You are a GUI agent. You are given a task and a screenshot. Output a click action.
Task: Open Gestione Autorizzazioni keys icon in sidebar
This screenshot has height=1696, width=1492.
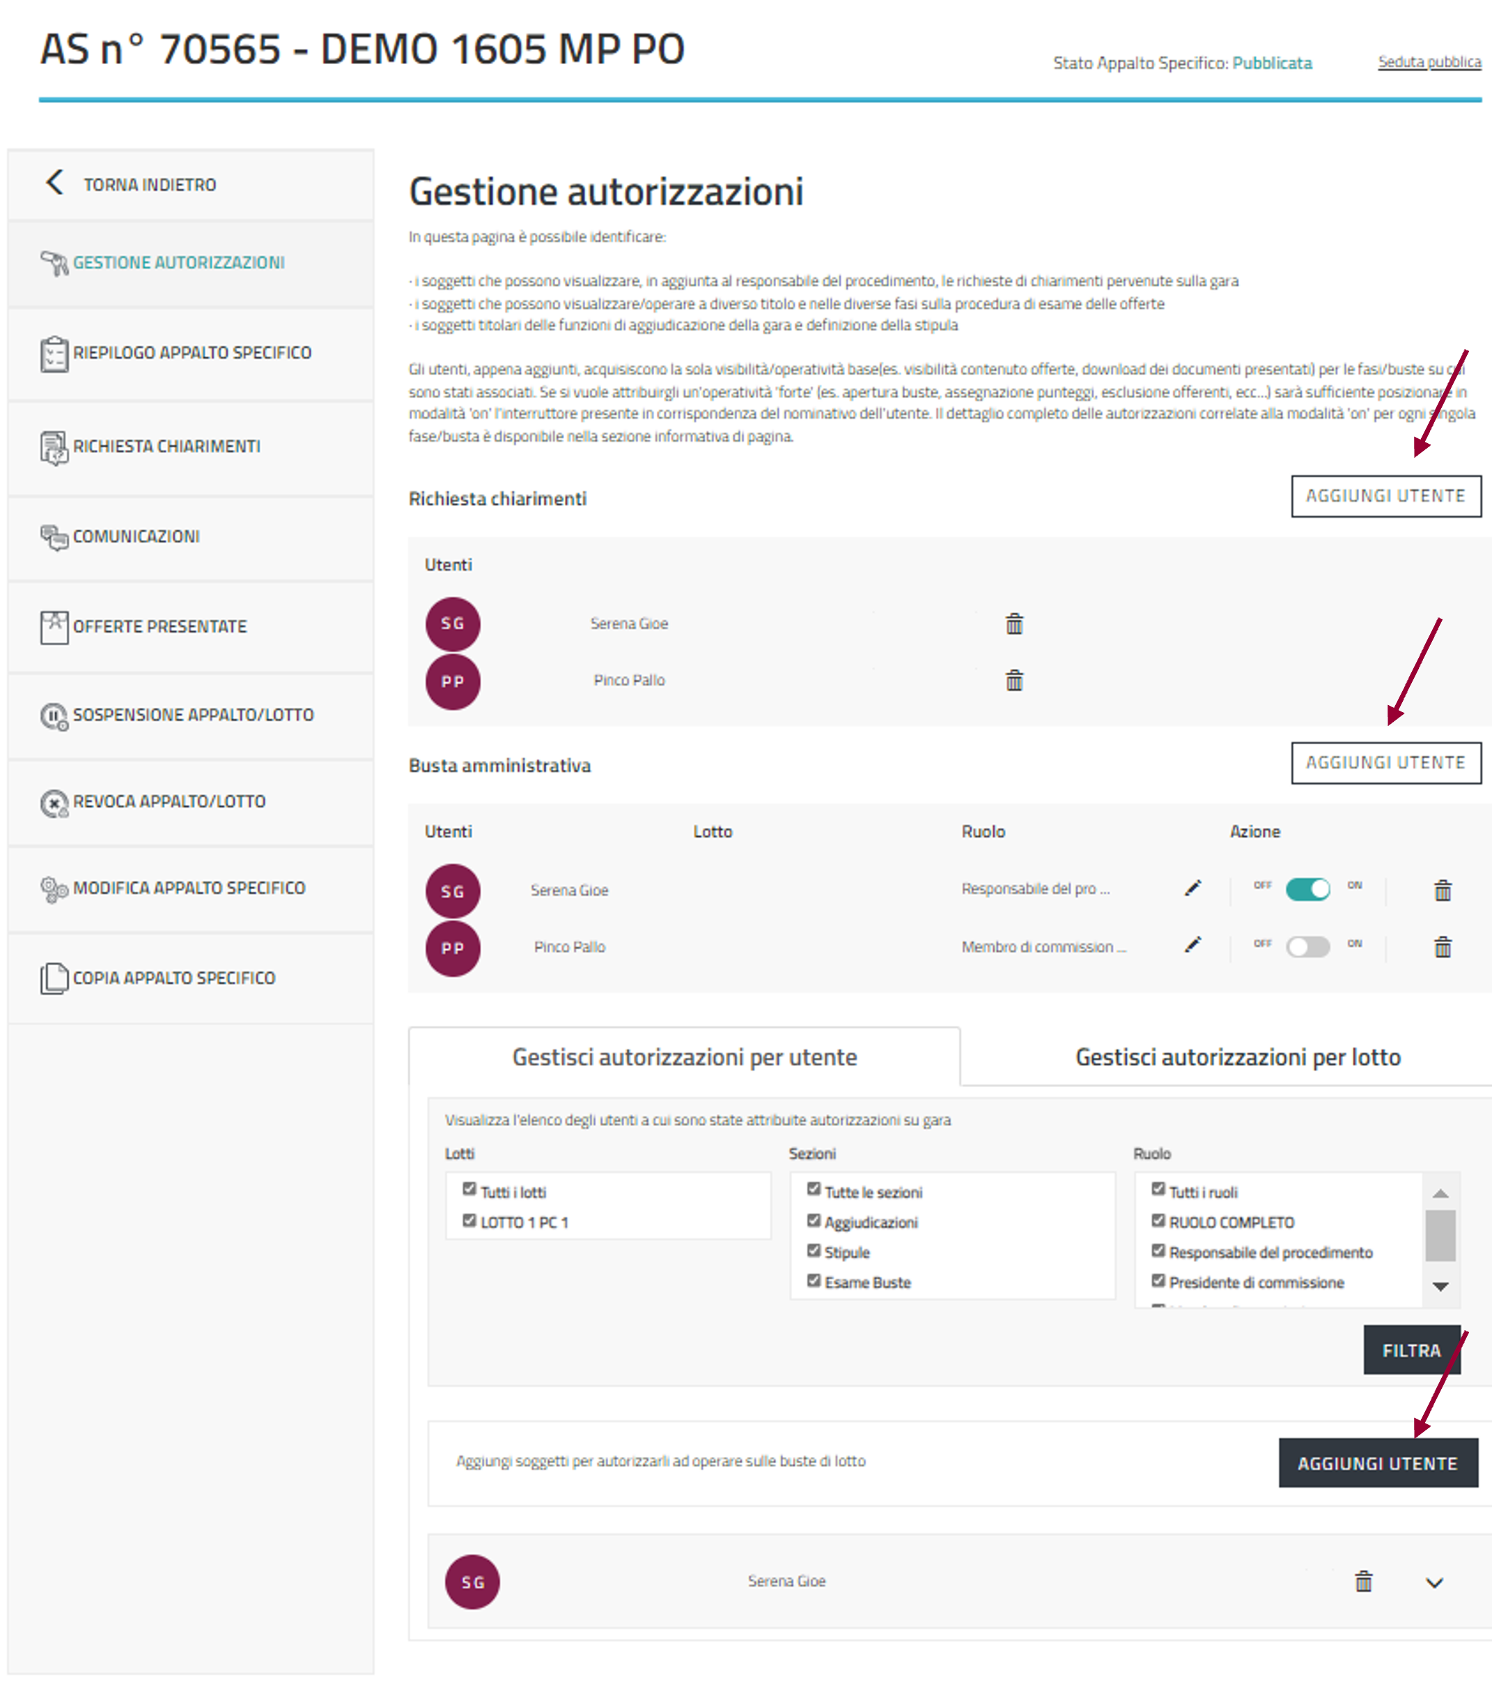point(54,263)
